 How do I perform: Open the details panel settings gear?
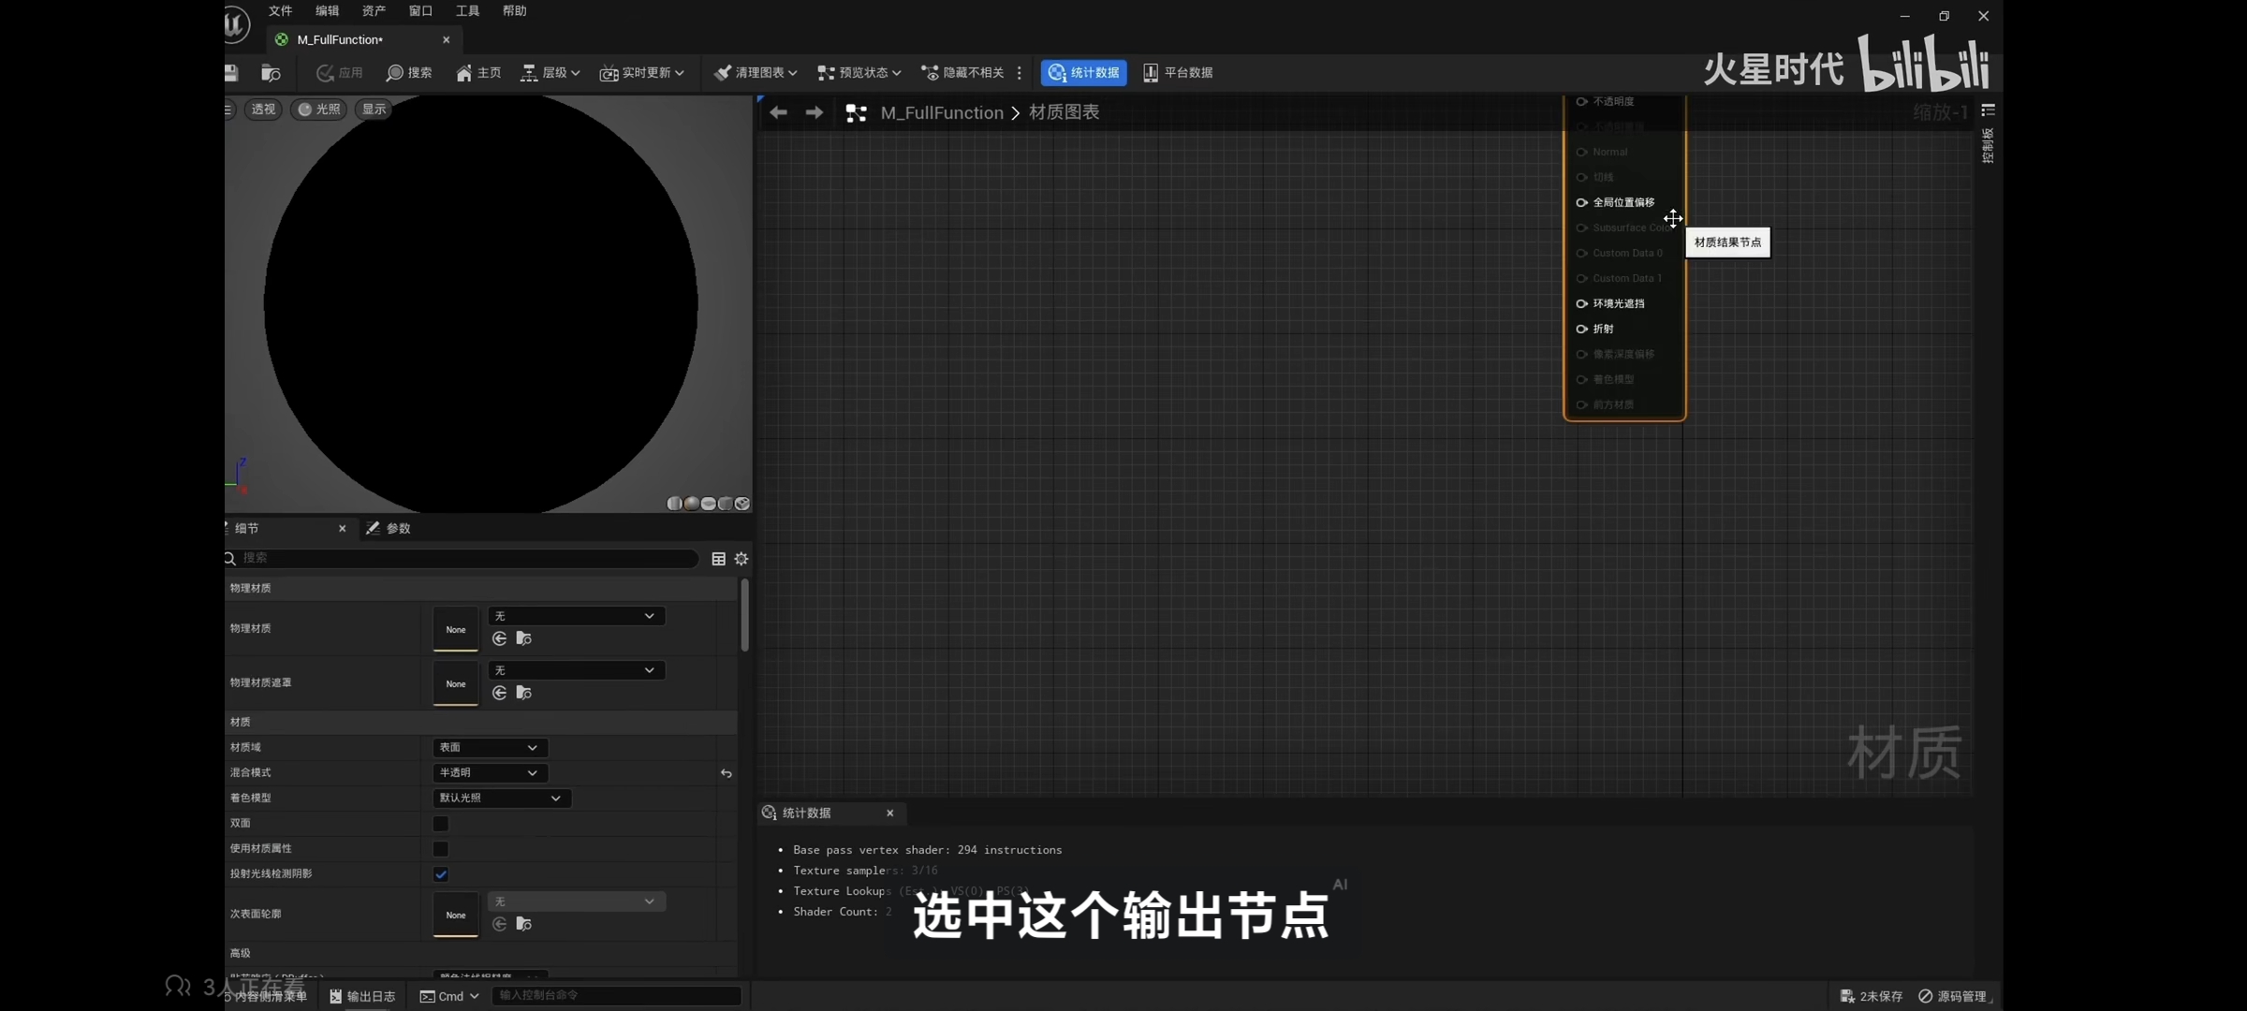click(x=742, y=559)
